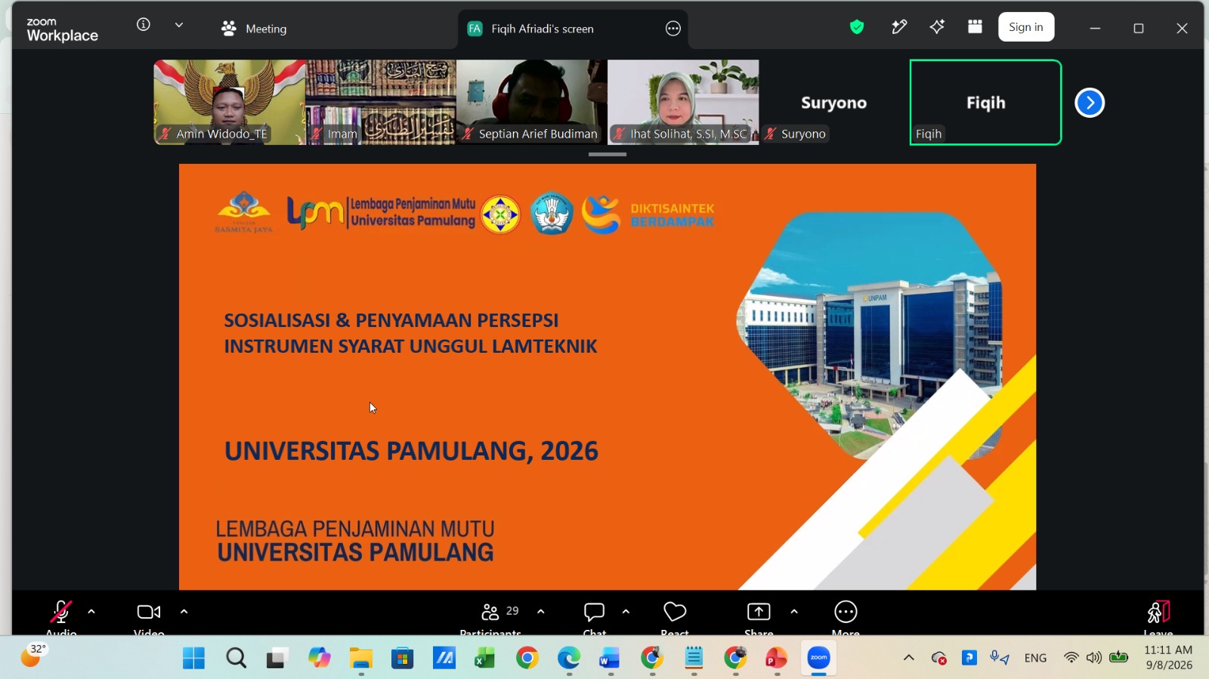Screen dimensions: 1209x679
Task: Click the "DIKTISAINTEK BERDAMPAK" text on slide
Action: pyautogui.click(x=673, y=215)
